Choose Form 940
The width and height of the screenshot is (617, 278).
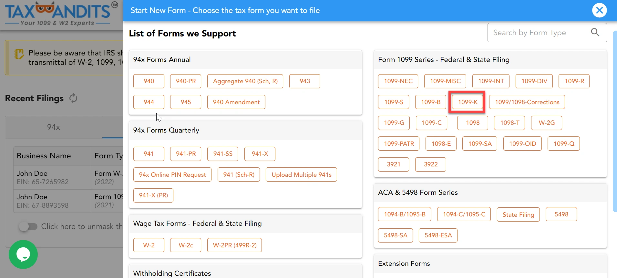(x=149, y=81)
